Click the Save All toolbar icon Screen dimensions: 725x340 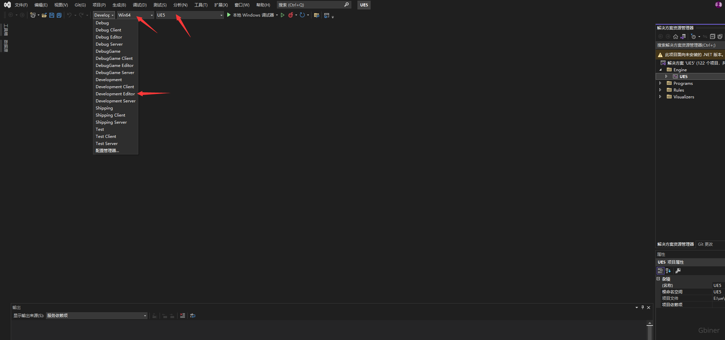(59, 15)
